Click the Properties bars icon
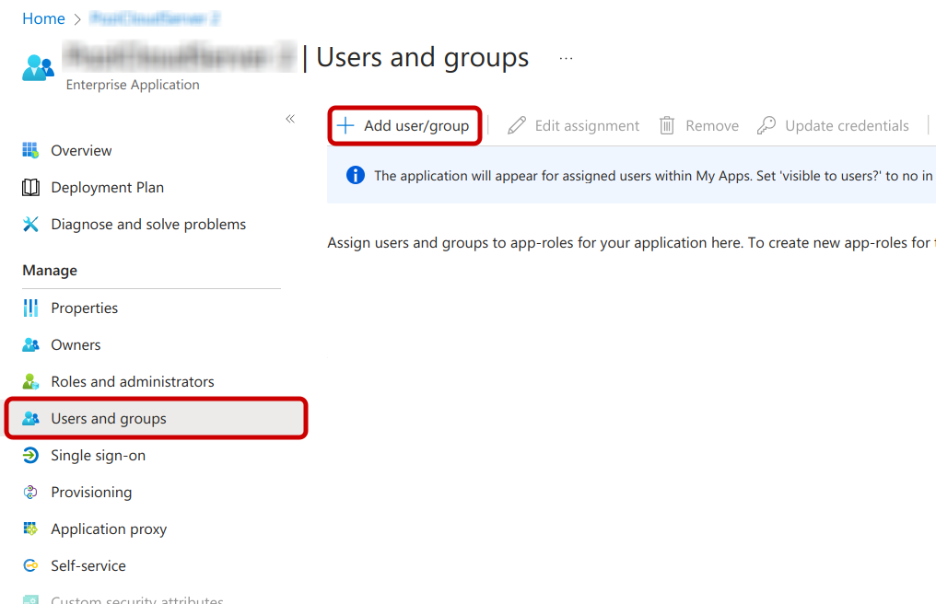This screenshot has width=936, height=604. [31, 308]
